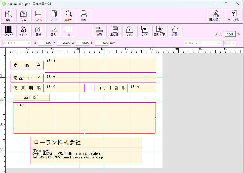Click the 削除 (delete) trash icon

point(175,31)
